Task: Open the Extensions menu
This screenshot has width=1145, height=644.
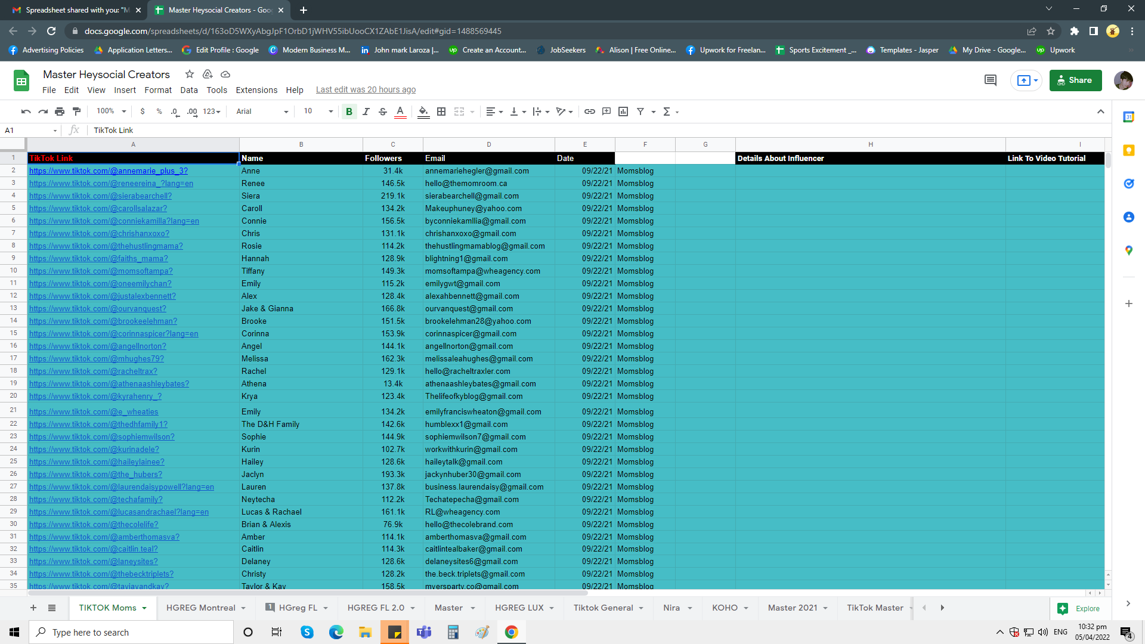Action: tap(256, 90)
